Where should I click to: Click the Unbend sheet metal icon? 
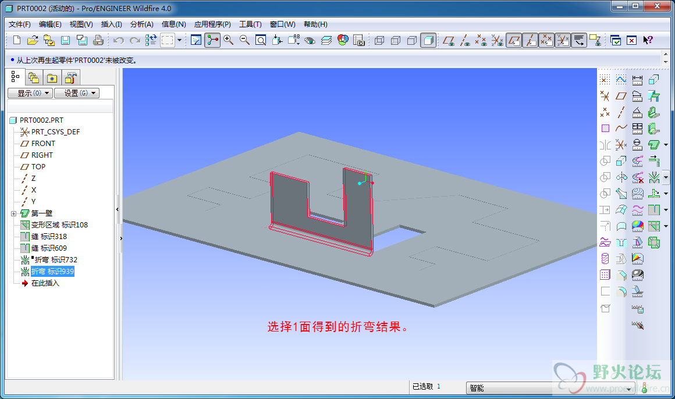point(654,193)
